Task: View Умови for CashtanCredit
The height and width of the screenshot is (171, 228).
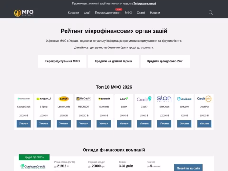Action: click(24, 123)
